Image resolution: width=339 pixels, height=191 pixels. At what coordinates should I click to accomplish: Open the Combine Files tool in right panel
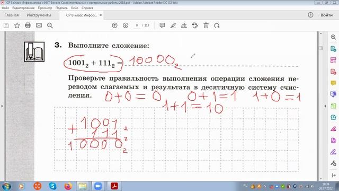pyautogui.click(x=333, y=94)
